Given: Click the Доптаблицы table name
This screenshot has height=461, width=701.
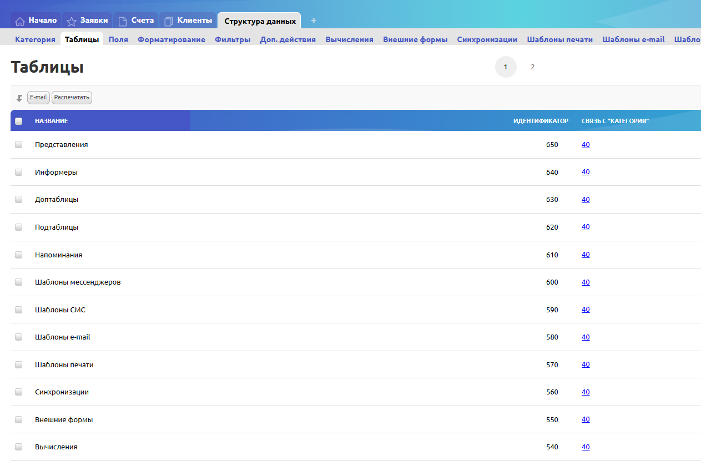Looking at the screenshot, I should click(x=57, y=199).
